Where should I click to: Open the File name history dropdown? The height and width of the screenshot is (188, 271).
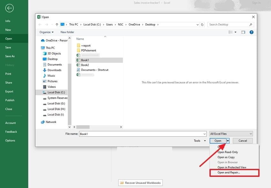click(x=204, y=134)
